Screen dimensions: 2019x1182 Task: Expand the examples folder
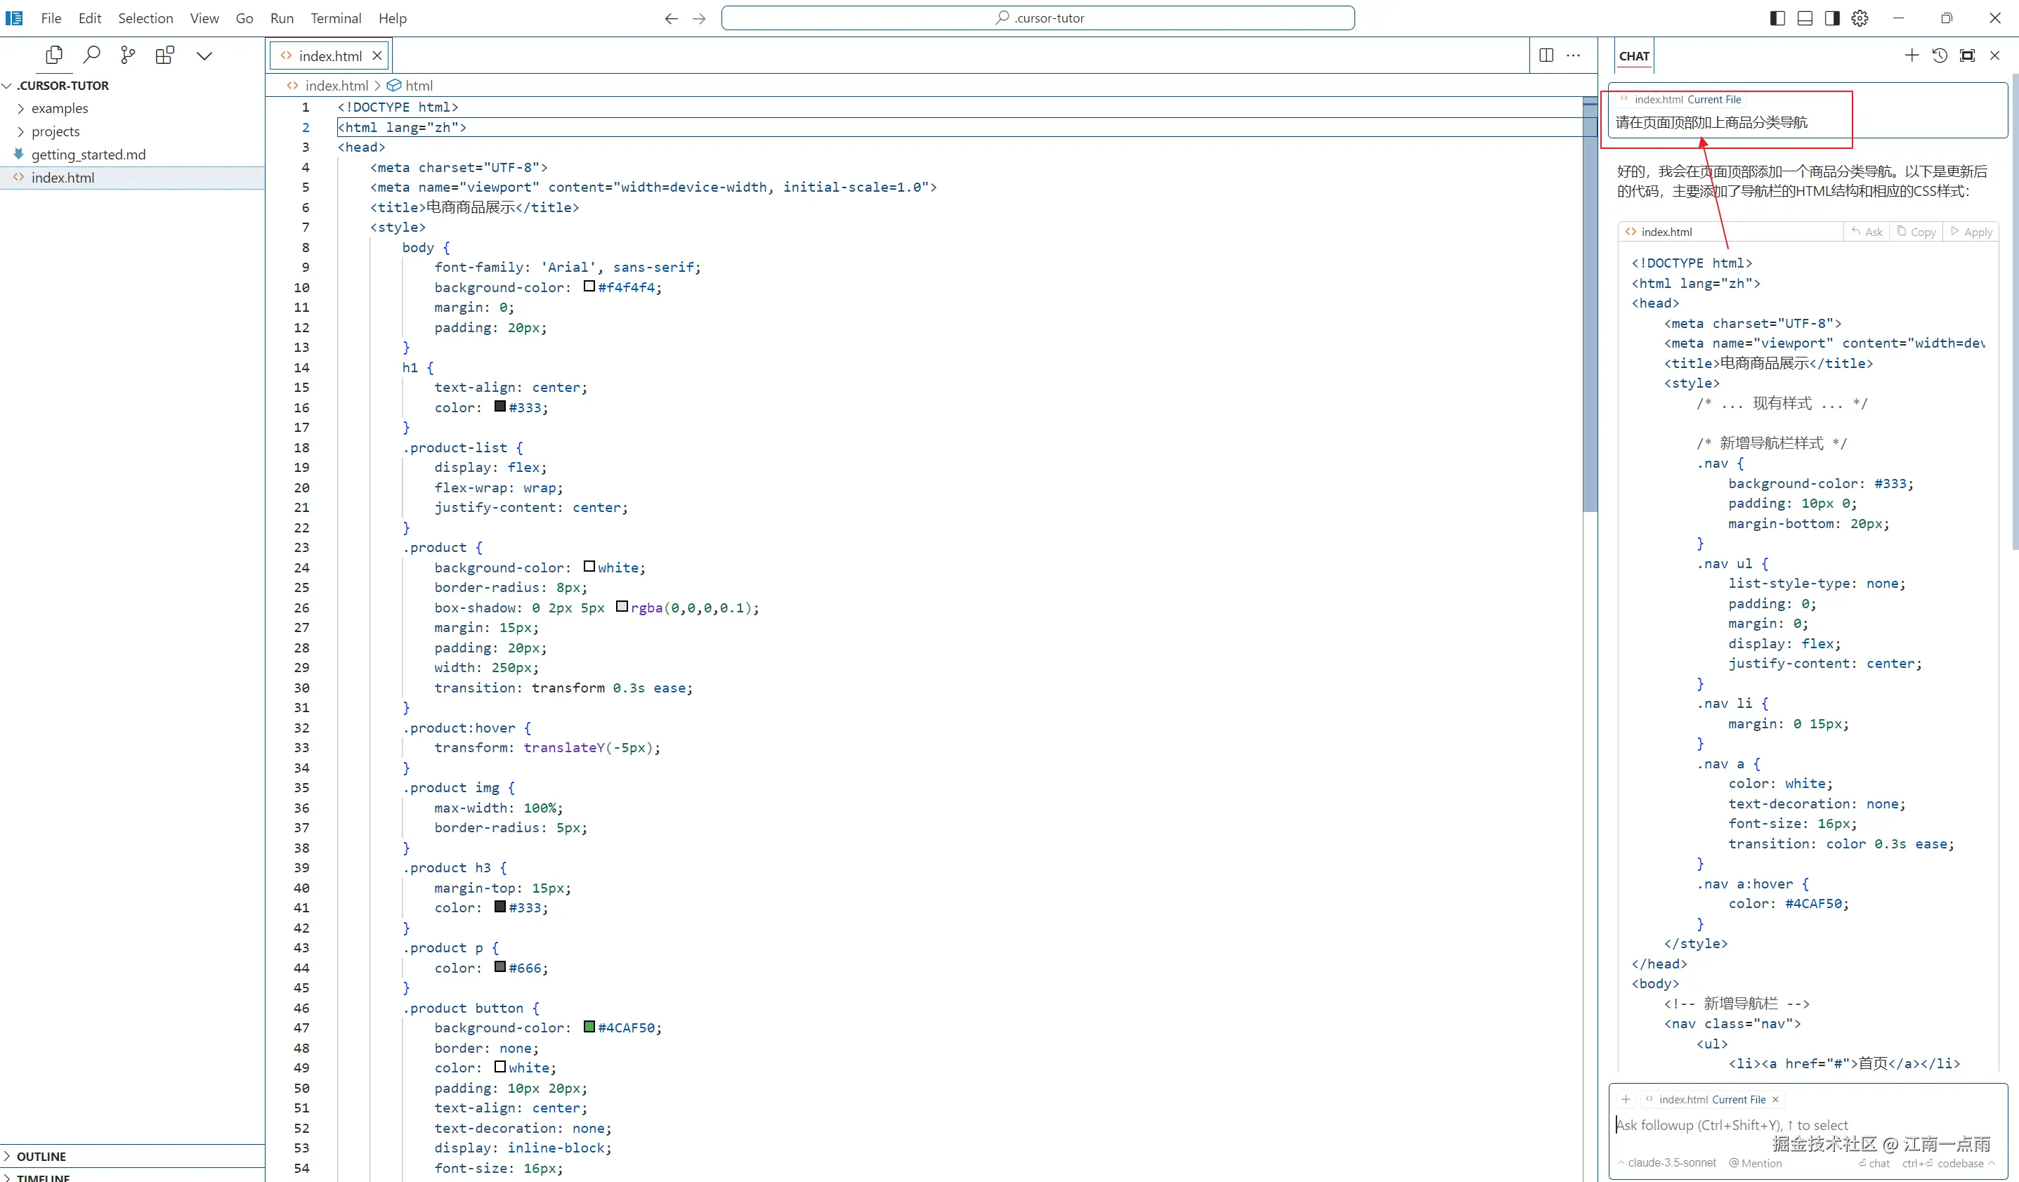pyautogui.click(x=59, y=108)
